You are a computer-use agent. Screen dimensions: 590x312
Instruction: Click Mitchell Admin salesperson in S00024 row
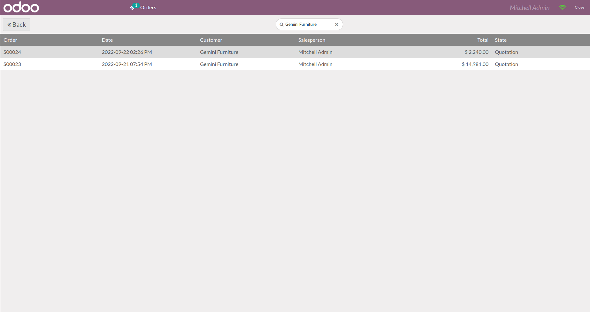[x=315, y=52]
